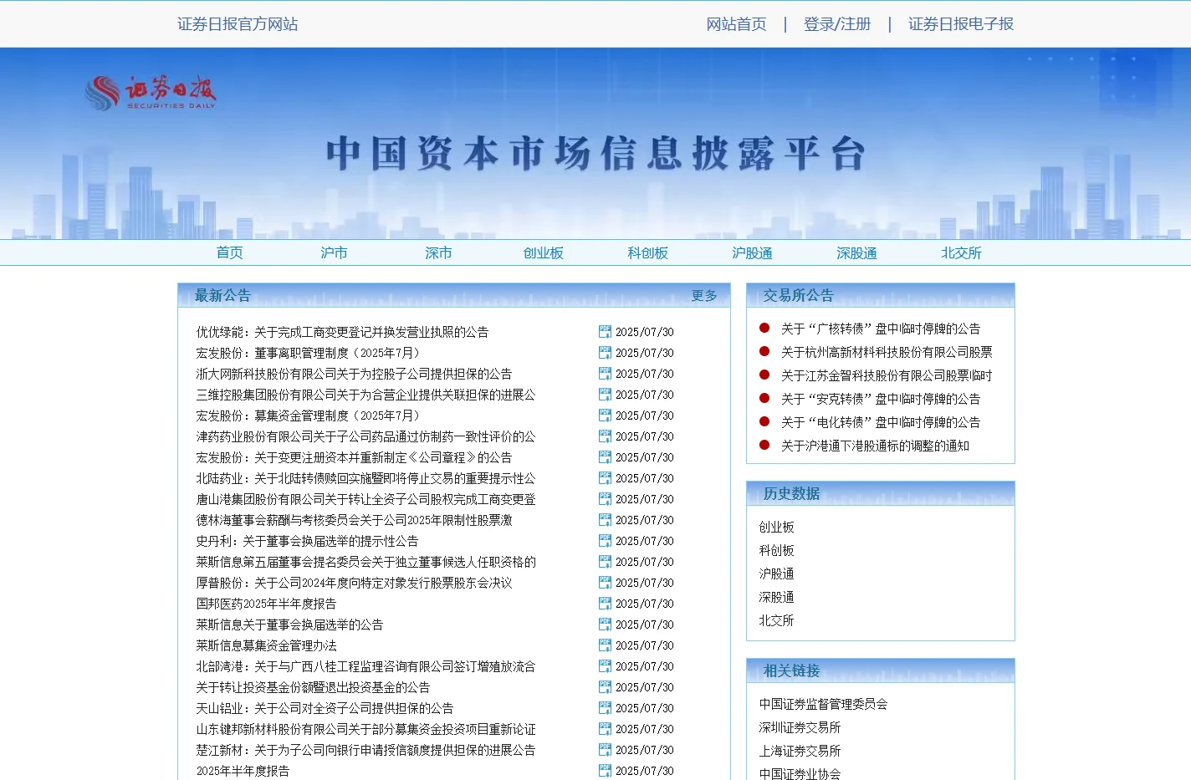This screenshot has height=780, width=1191.
Task: Click red bullet beside 安克转债 notice
Action: pyautogui.click(x=764, y=398)
